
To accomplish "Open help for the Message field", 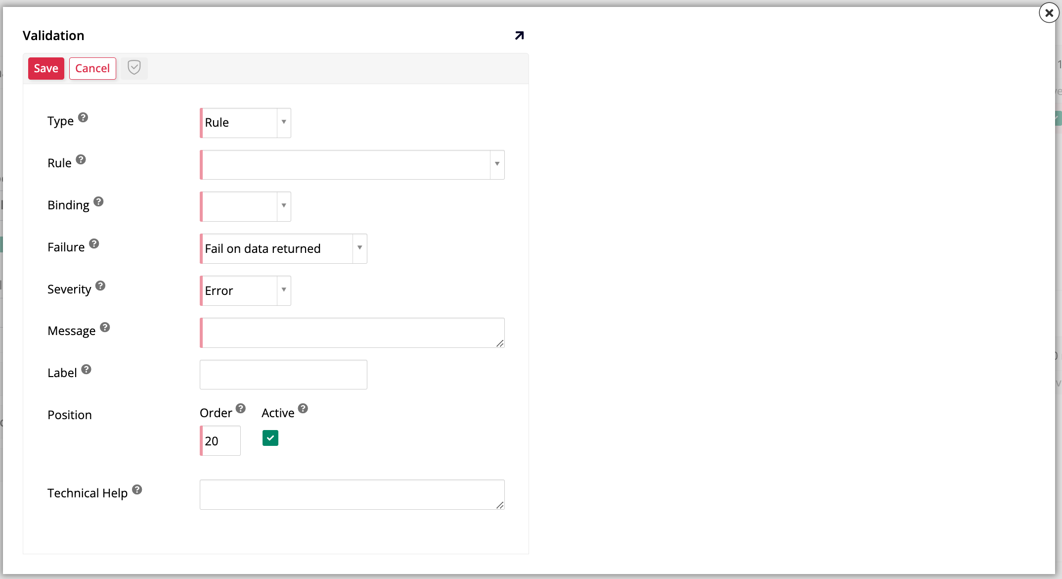I will tap(105, 327).
